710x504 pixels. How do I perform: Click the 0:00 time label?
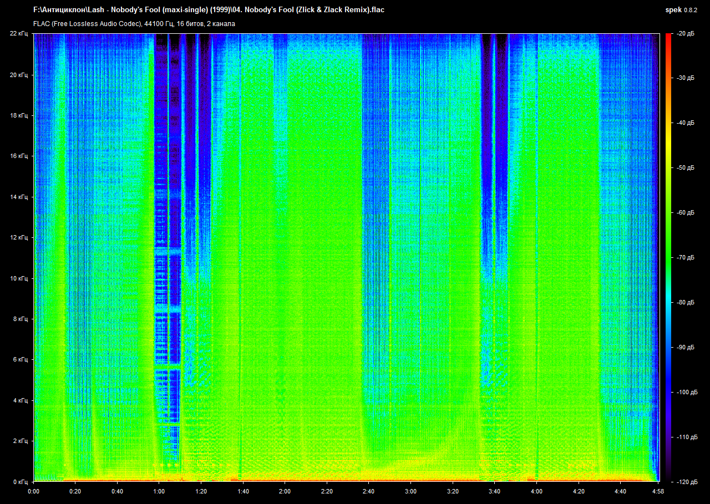(33, 491)
